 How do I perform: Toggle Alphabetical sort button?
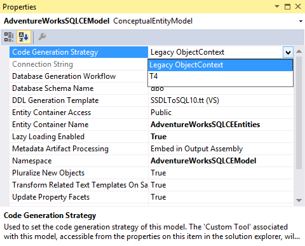pos(24,37)
